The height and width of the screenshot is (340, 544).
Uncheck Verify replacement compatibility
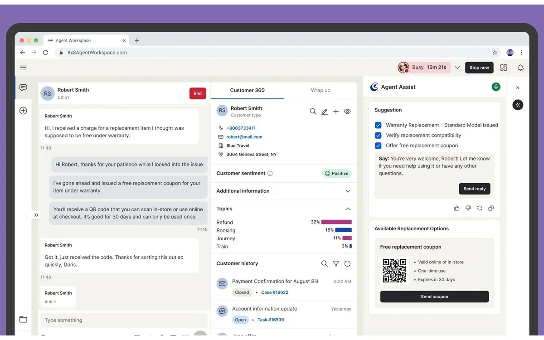pyautogui.click(x=378, y=135)
